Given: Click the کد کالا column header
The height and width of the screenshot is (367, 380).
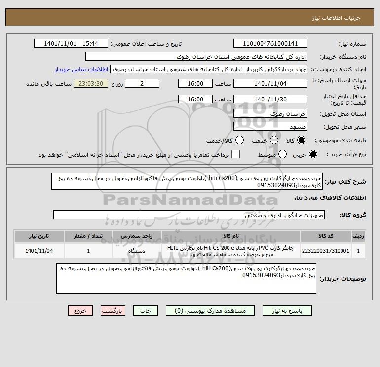Looking at the screenshot, I should pos(326,236).
